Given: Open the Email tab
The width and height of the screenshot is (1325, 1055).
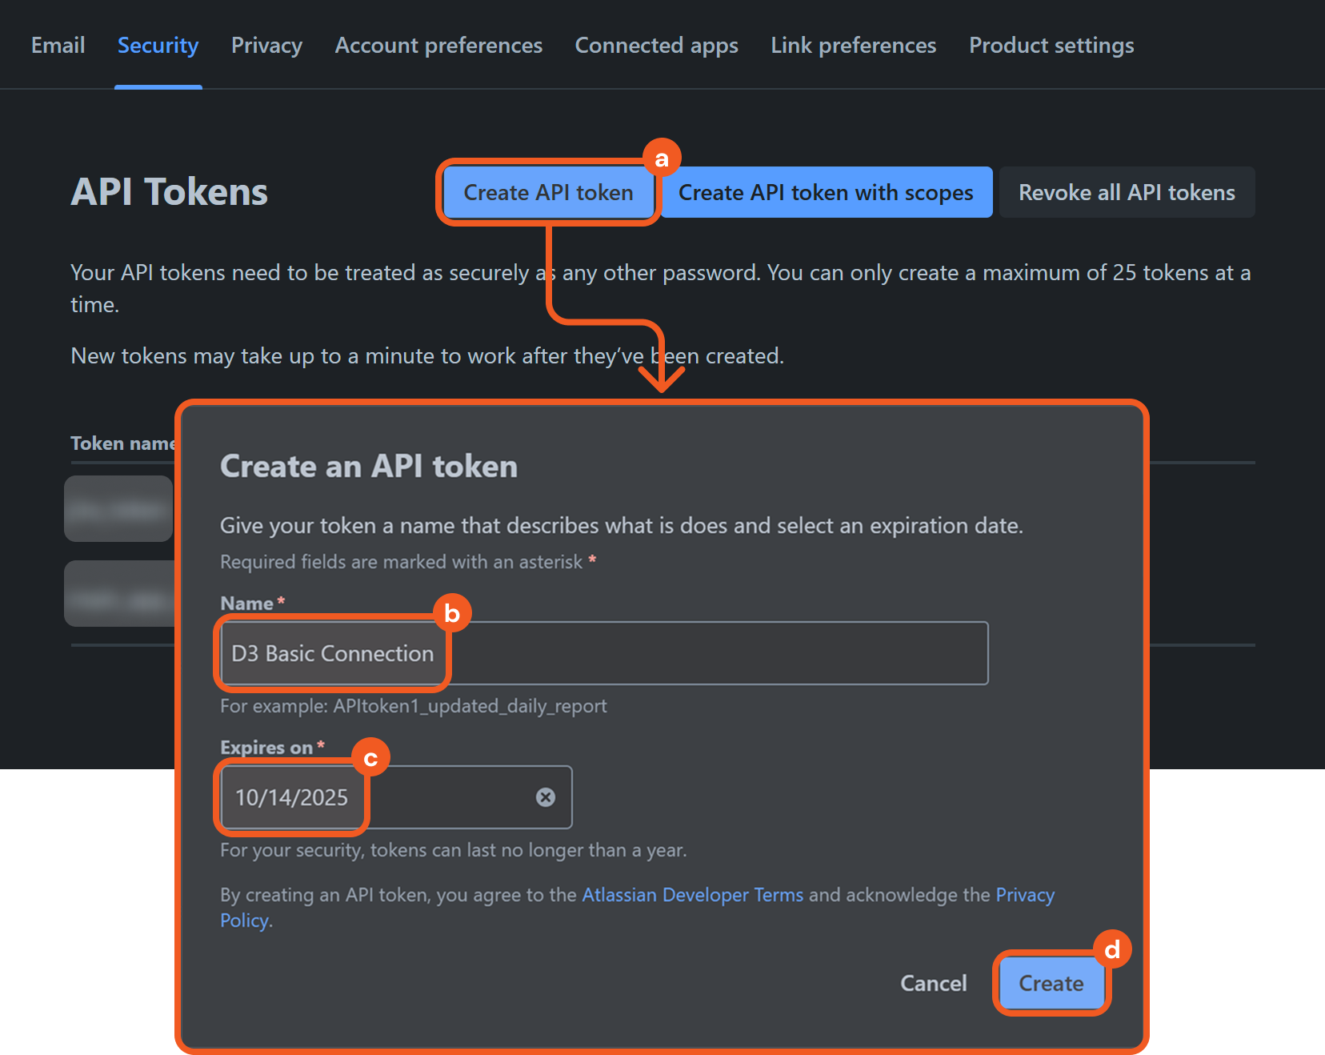Looking at the screenshot, I should pyautogui.click(x=58, y=46).
